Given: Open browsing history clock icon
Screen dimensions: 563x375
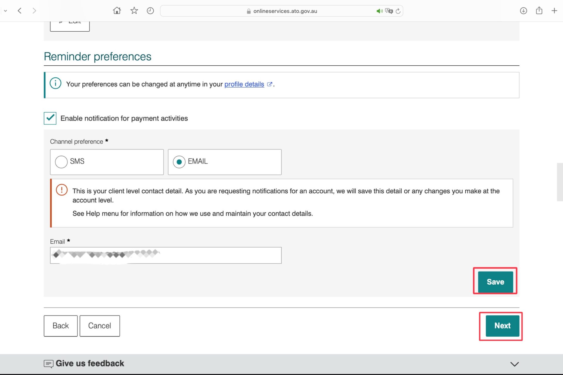Looking at the screenshot, I should [150, 11].
